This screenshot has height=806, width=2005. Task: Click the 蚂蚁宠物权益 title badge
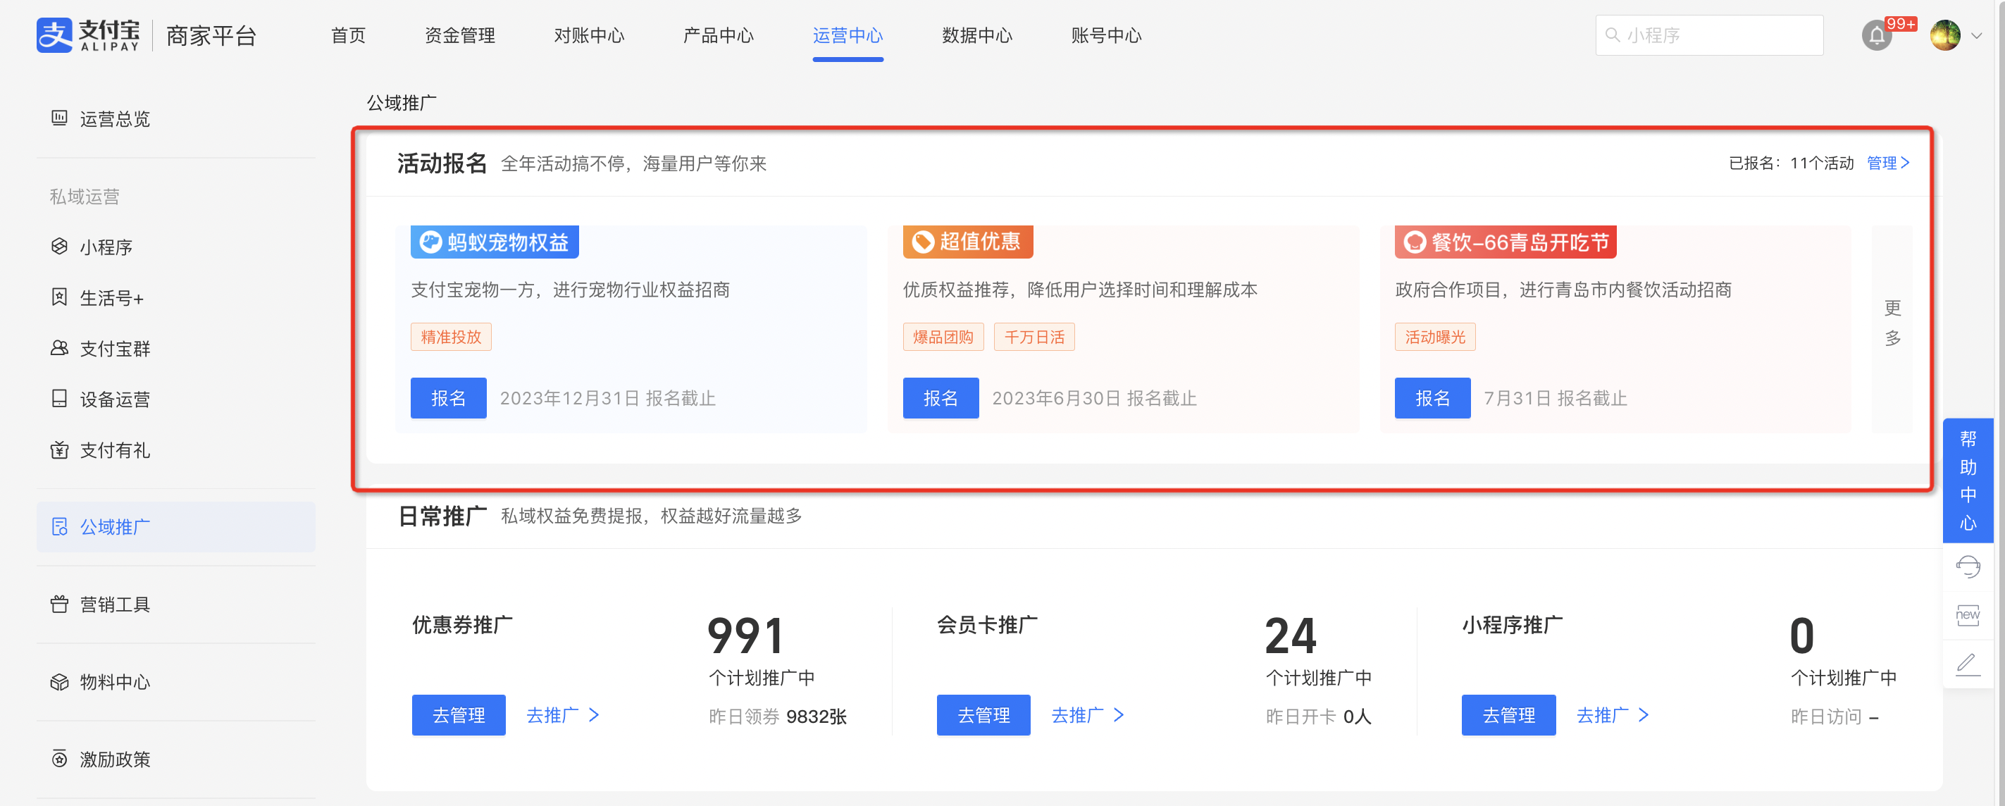(x=495, y=242)
